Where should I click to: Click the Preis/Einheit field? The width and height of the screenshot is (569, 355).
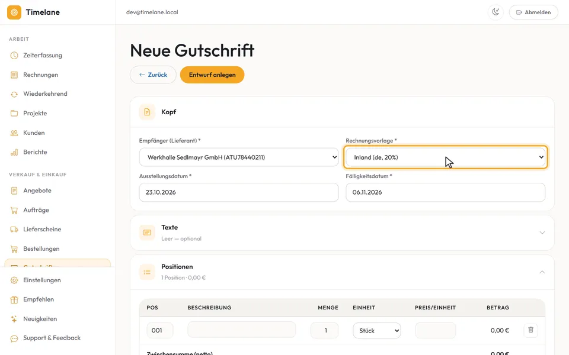point(436,330)
